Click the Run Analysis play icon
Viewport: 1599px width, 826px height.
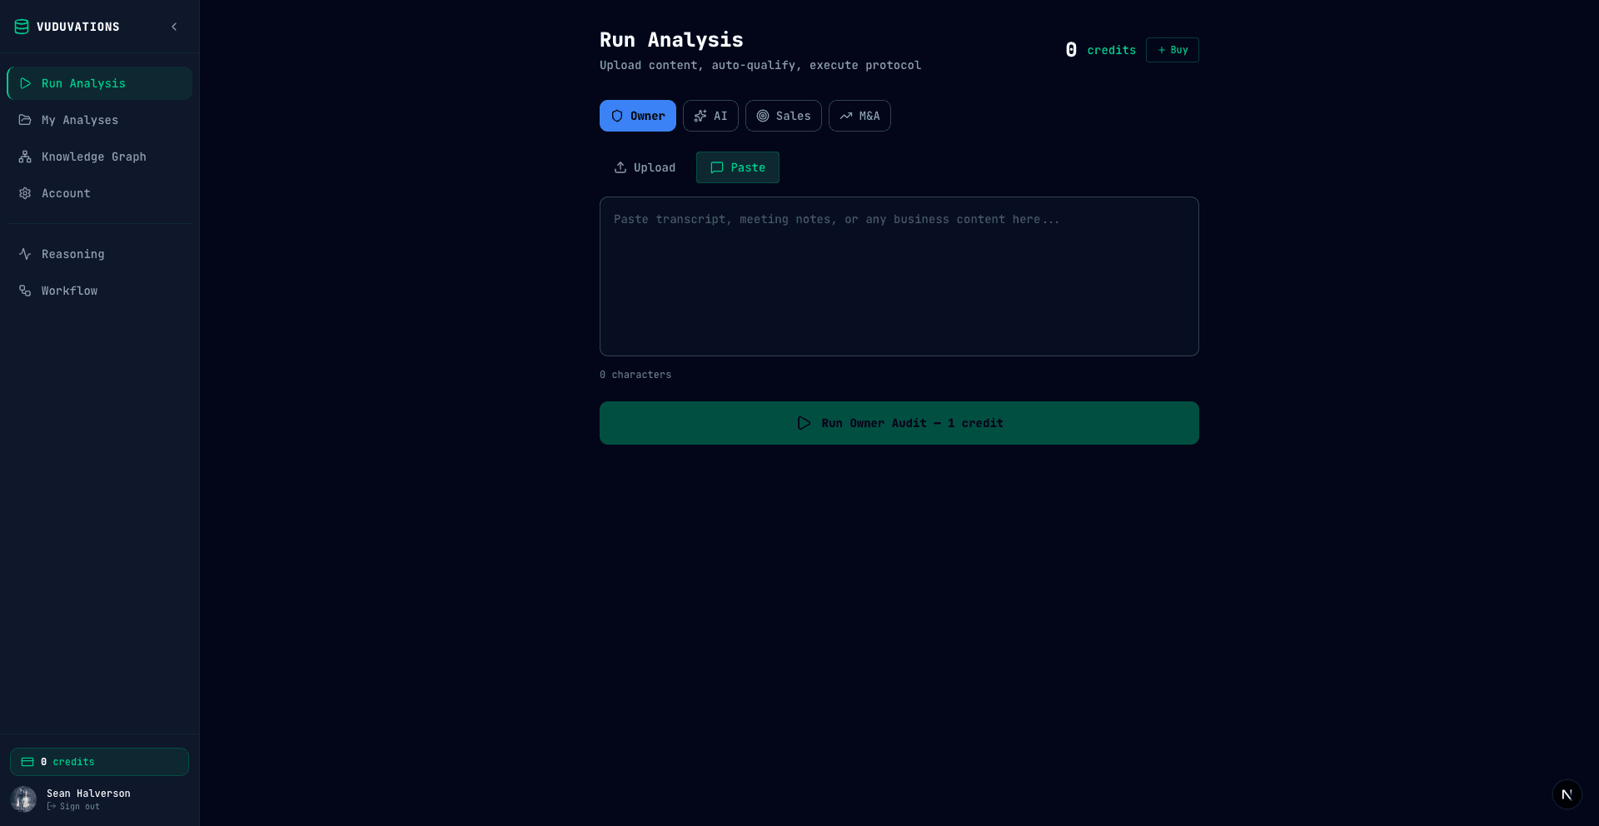25,83
